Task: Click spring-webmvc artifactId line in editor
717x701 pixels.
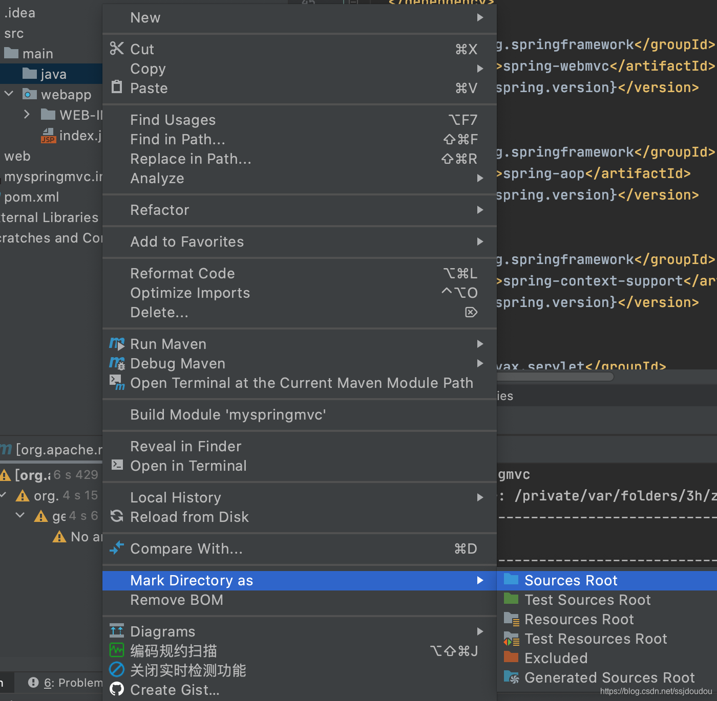Action: click(605, 66)
